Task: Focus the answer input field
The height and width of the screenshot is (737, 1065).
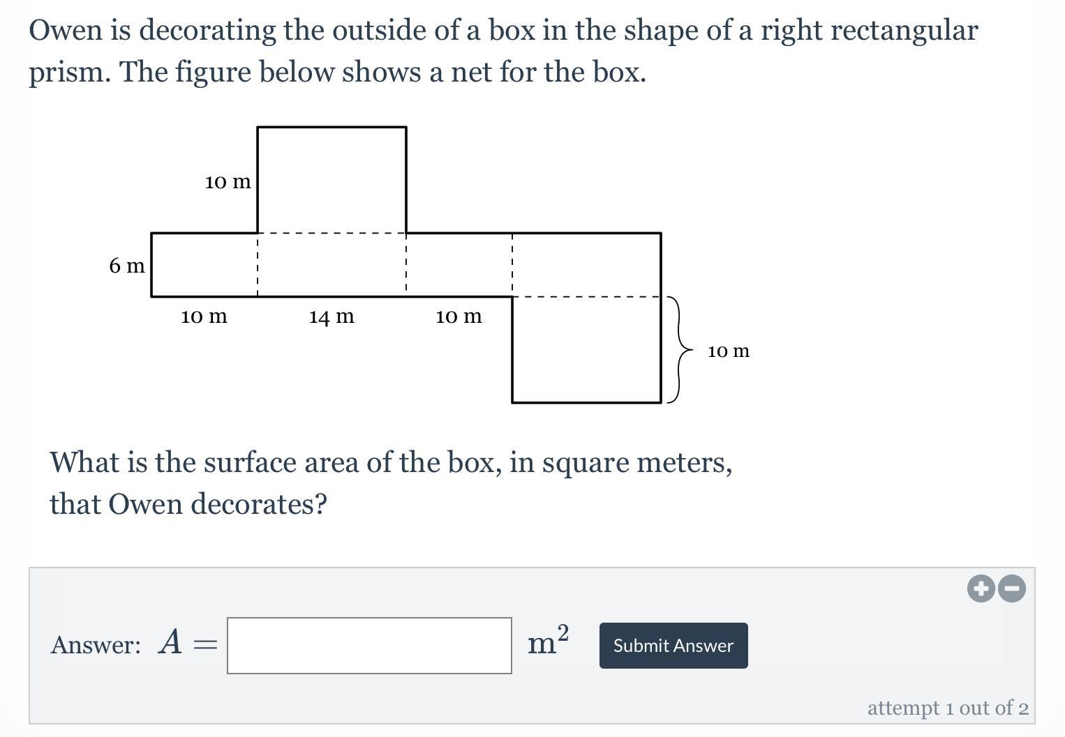Action: click(x=369, y=646)
